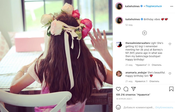Click Опубликовать to post comment
The image size is (175, 112).
164,107
